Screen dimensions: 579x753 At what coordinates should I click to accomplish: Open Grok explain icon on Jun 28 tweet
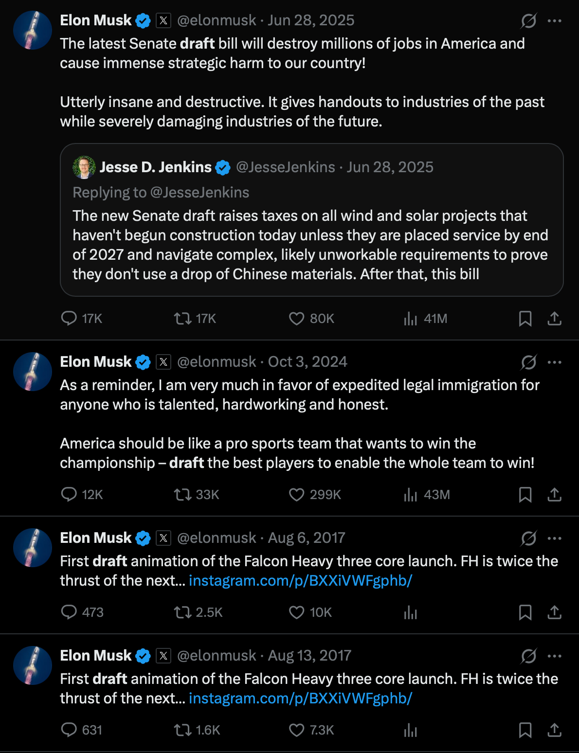coord(528,21)
